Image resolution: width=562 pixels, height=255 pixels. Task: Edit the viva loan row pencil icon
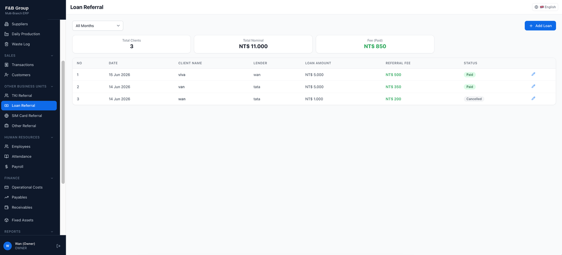[x=533, y=74]
